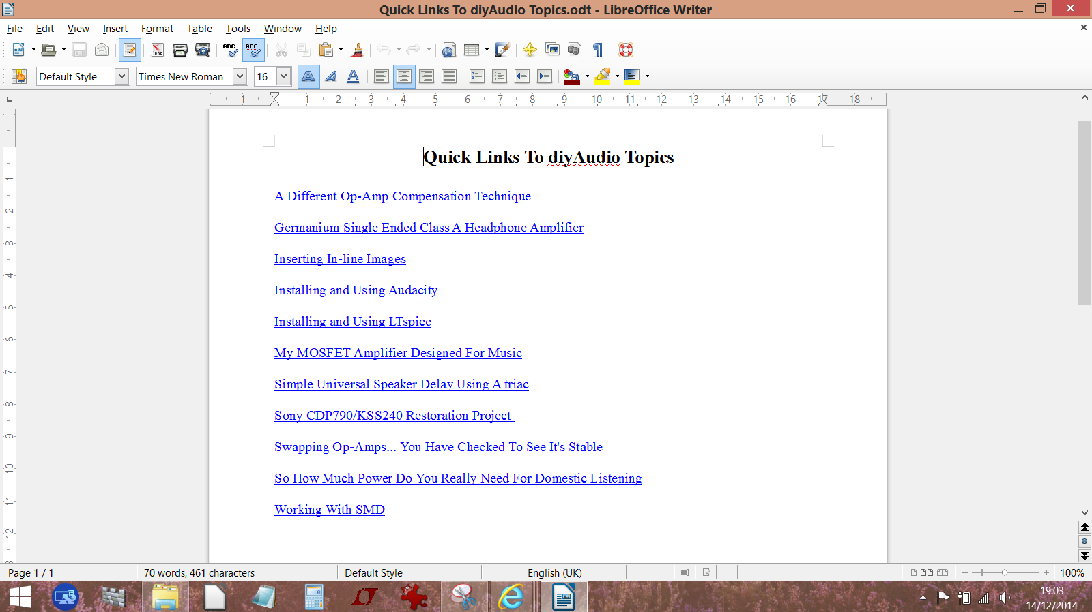Toggle Nonprinting Characters pilcrow icon

[x=598, y=50]
